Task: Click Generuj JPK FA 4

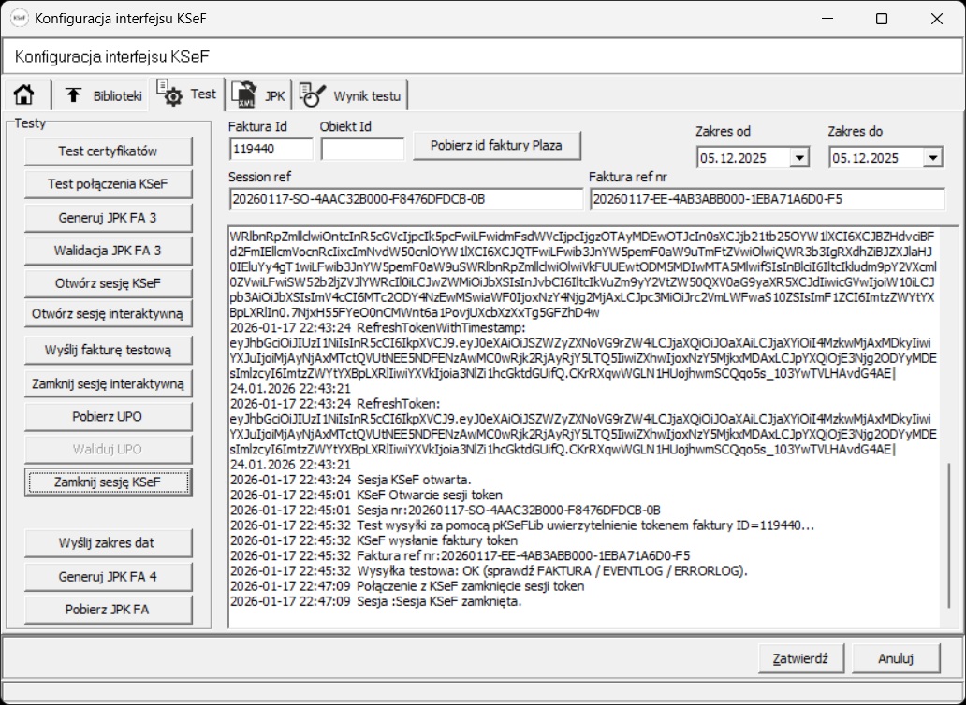Action: (x=108, y=577)
